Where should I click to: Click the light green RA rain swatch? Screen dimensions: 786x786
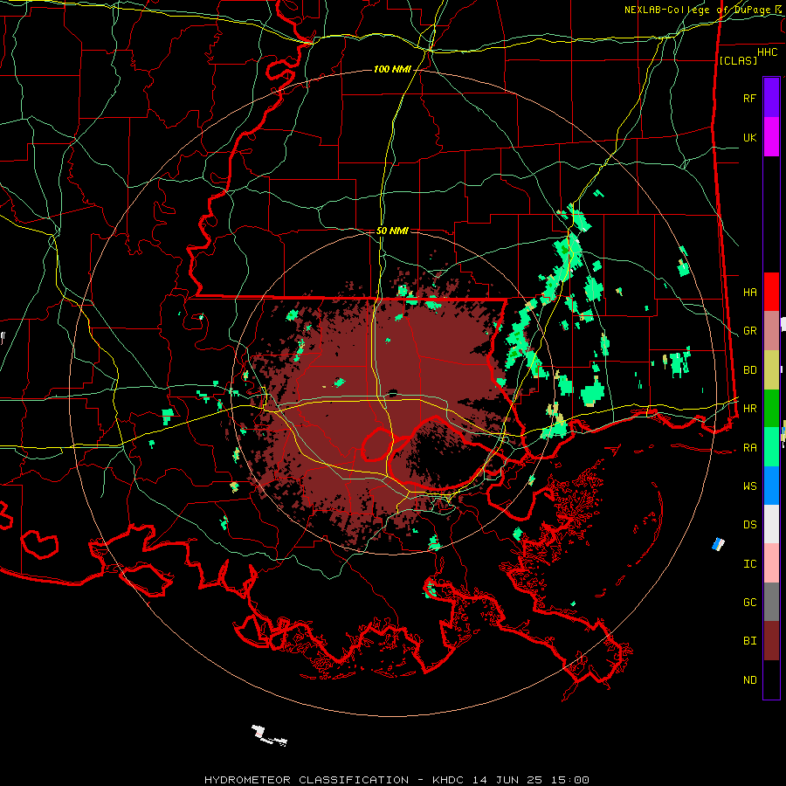(x=771, y=447)
